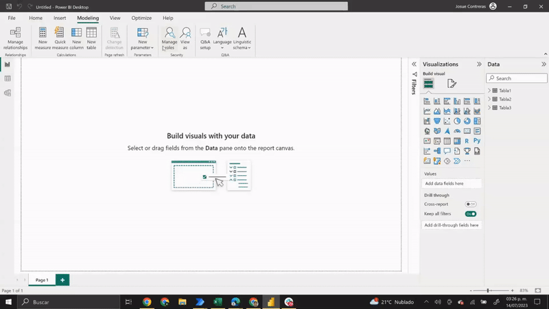Select the Q&A visual
This screenshot has width=549, height=309.
(x=447, y=151)
